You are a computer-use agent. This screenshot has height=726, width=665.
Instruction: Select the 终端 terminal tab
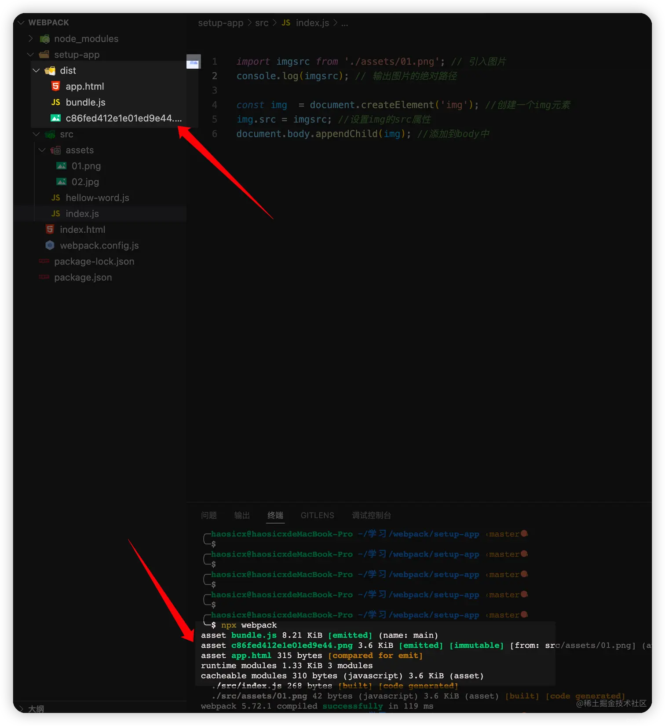tap(275, 515)
